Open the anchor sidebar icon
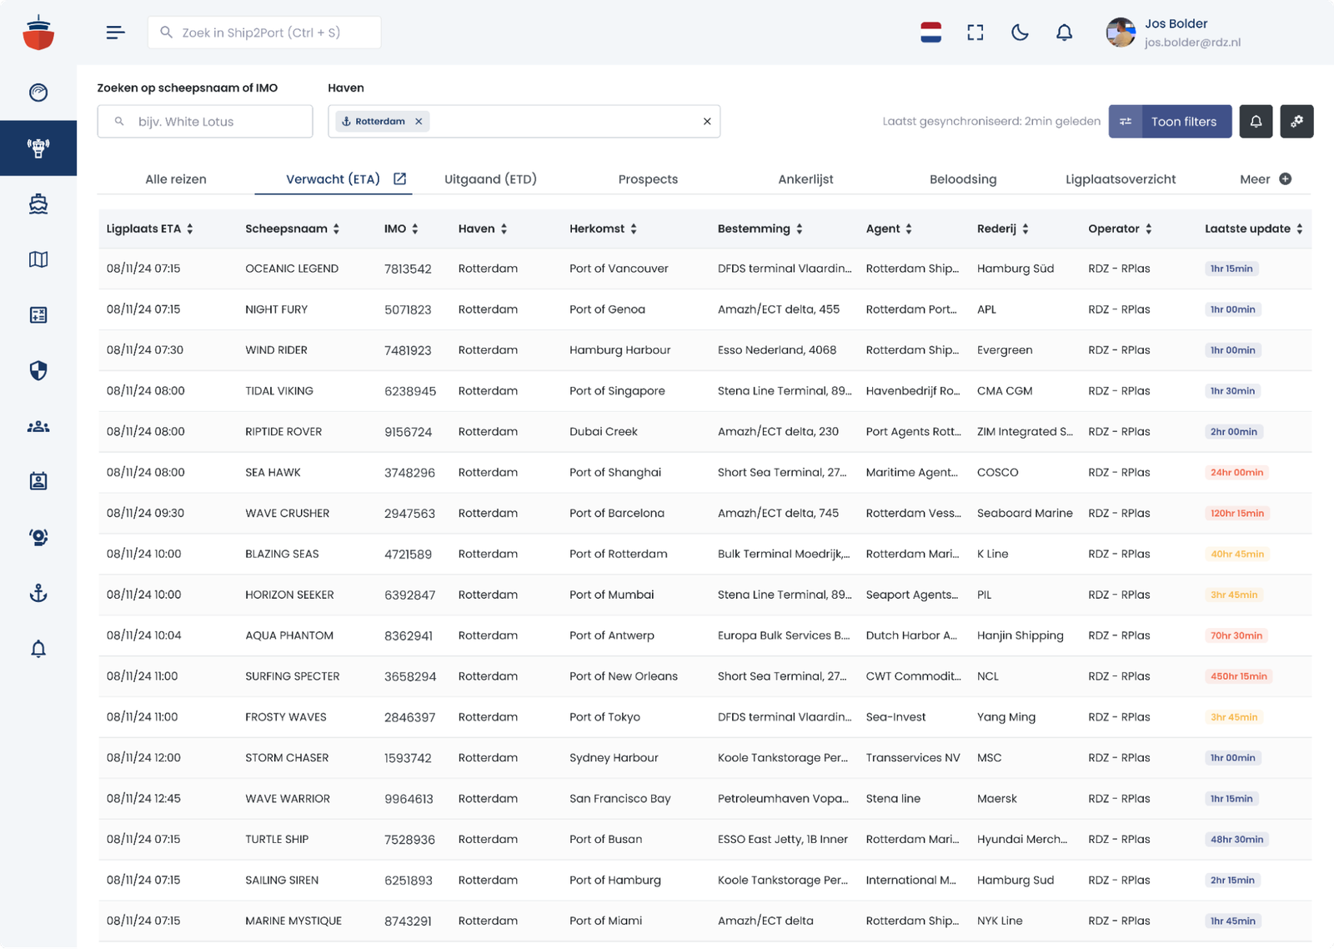Screen dimensions: 1334x949 tap(38, 593)
